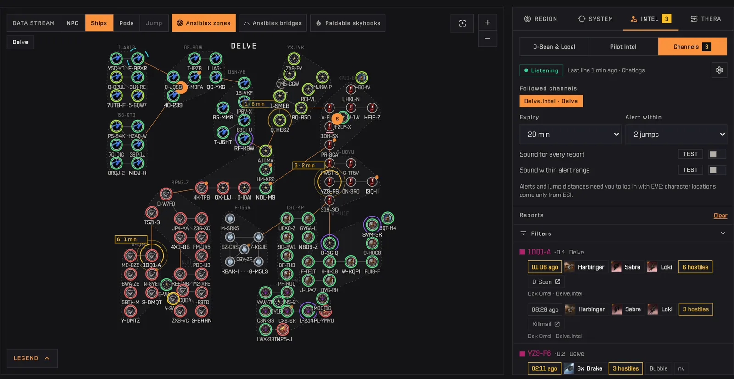Open the Pilot Intel subtab

tap(623, 47)
